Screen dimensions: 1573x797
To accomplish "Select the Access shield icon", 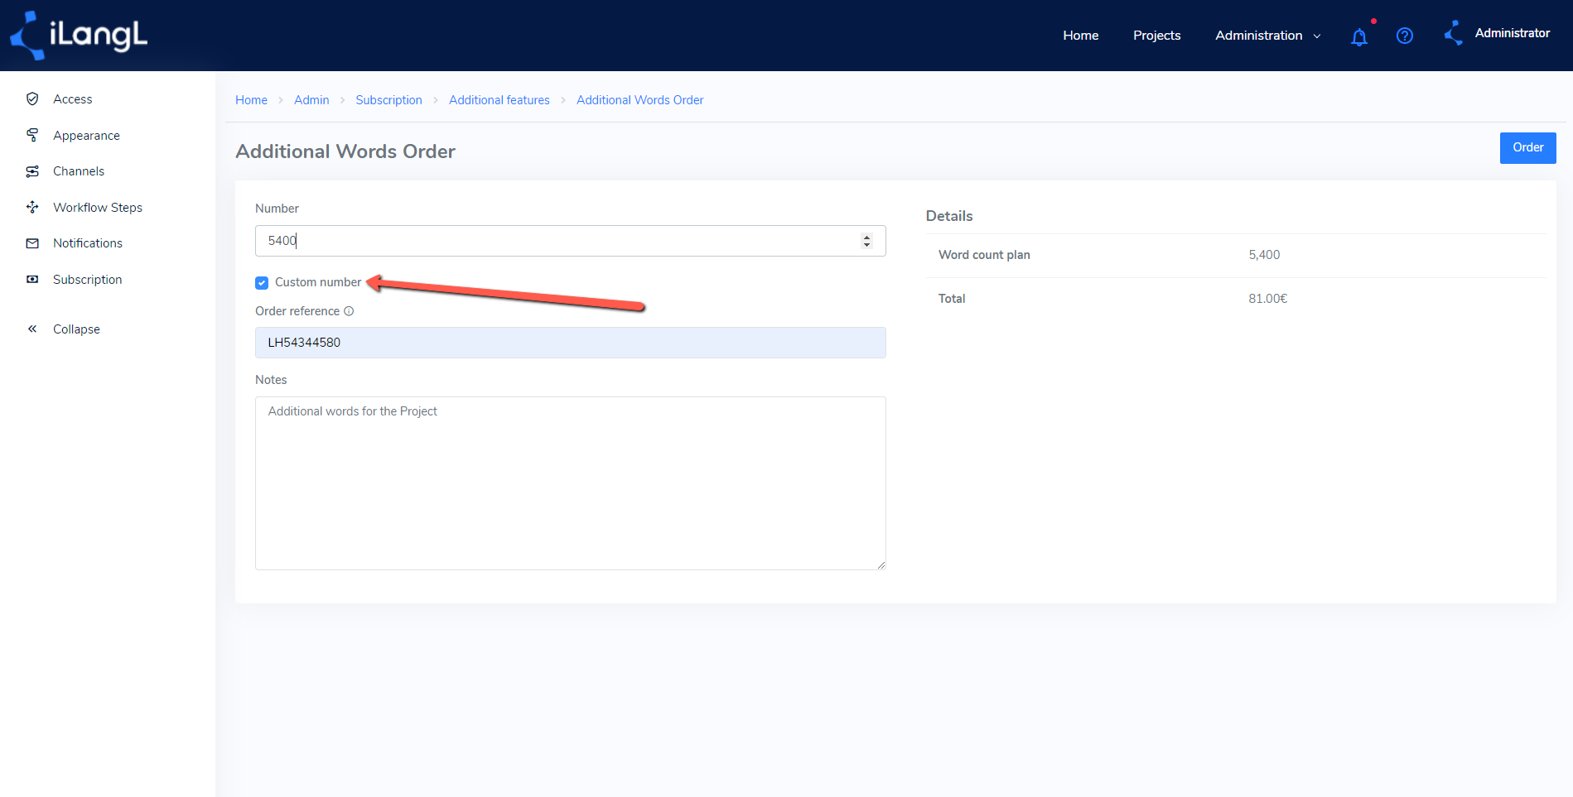I will click(x=32, y=98).
